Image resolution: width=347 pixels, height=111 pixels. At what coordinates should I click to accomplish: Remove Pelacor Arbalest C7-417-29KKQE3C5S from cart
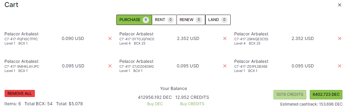[x=340, y=38]
